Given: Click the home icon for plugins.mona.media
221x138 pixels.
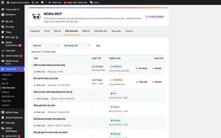Looking at the screenshot, I should click(x=8, y=2).
